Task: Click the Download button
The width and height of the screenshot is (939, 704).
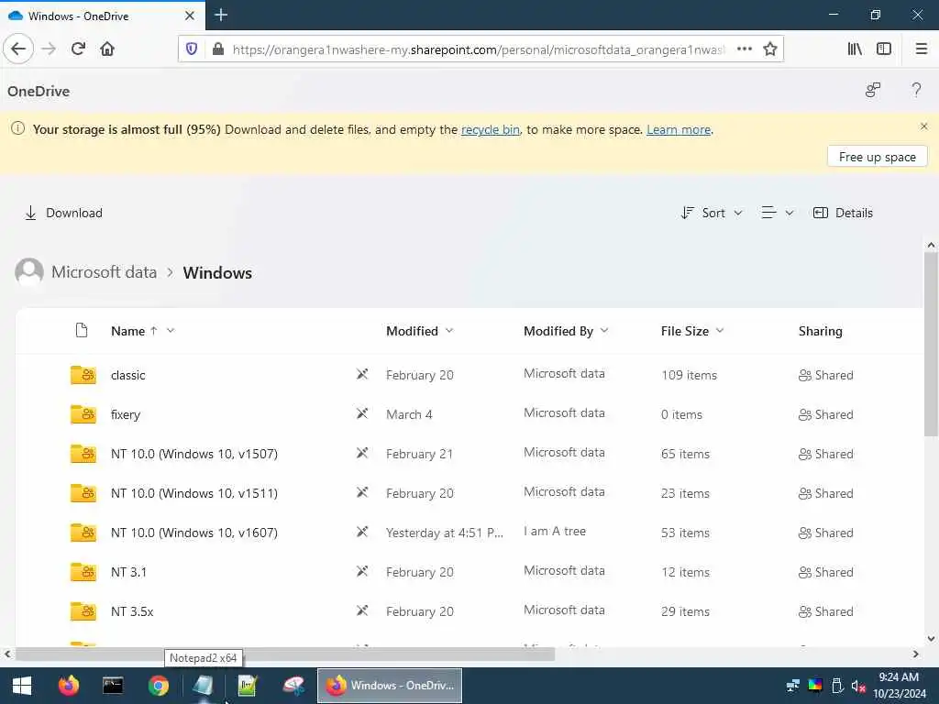Action: click(x=63, y=213)
